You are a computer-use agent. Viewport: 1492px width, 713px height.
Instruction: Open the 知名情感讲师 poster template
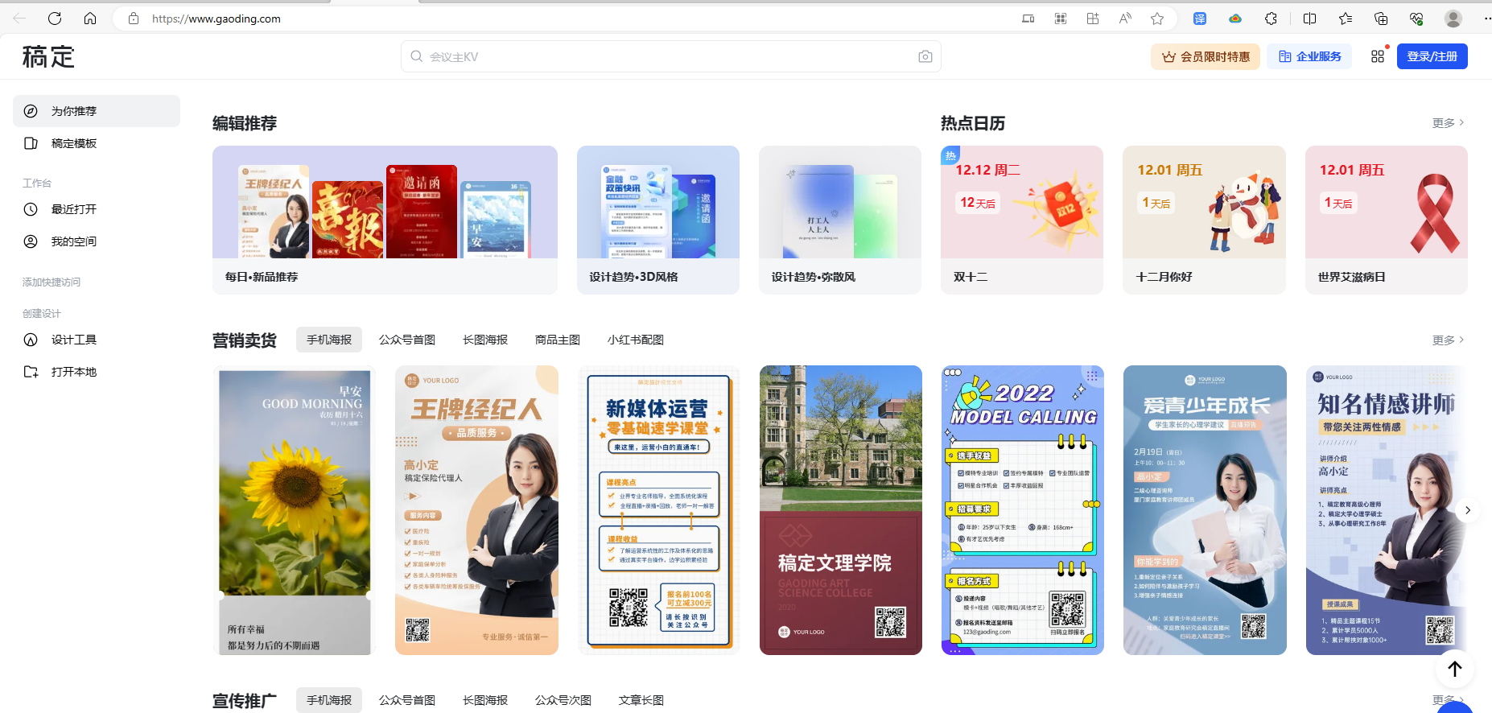[x=1385, y=510]
